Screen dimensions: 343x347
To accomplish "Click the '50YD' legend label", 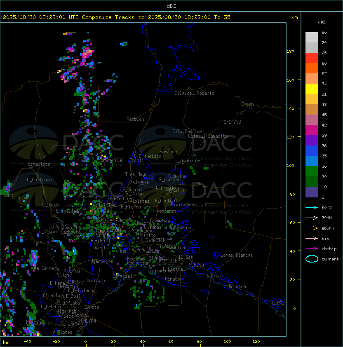I will (327, 207).
